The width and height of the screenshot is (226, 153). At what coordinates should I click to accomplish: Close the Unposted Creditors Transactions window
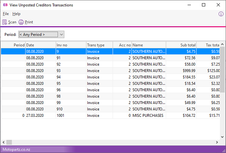pos(218,5)
